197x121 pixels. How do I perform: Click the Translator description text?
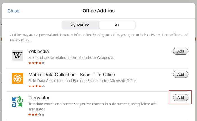[93, 106]
